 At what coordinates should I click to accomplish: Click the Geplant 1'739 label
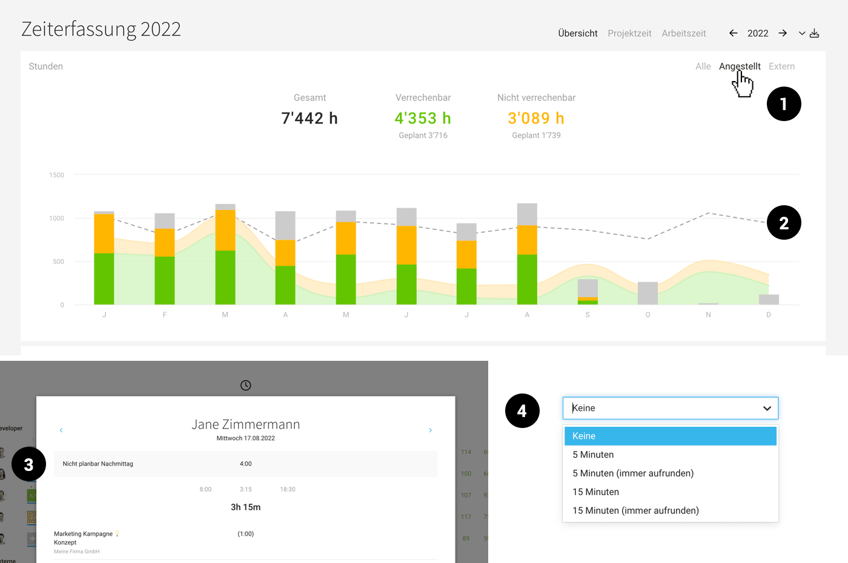coord(536,136)
